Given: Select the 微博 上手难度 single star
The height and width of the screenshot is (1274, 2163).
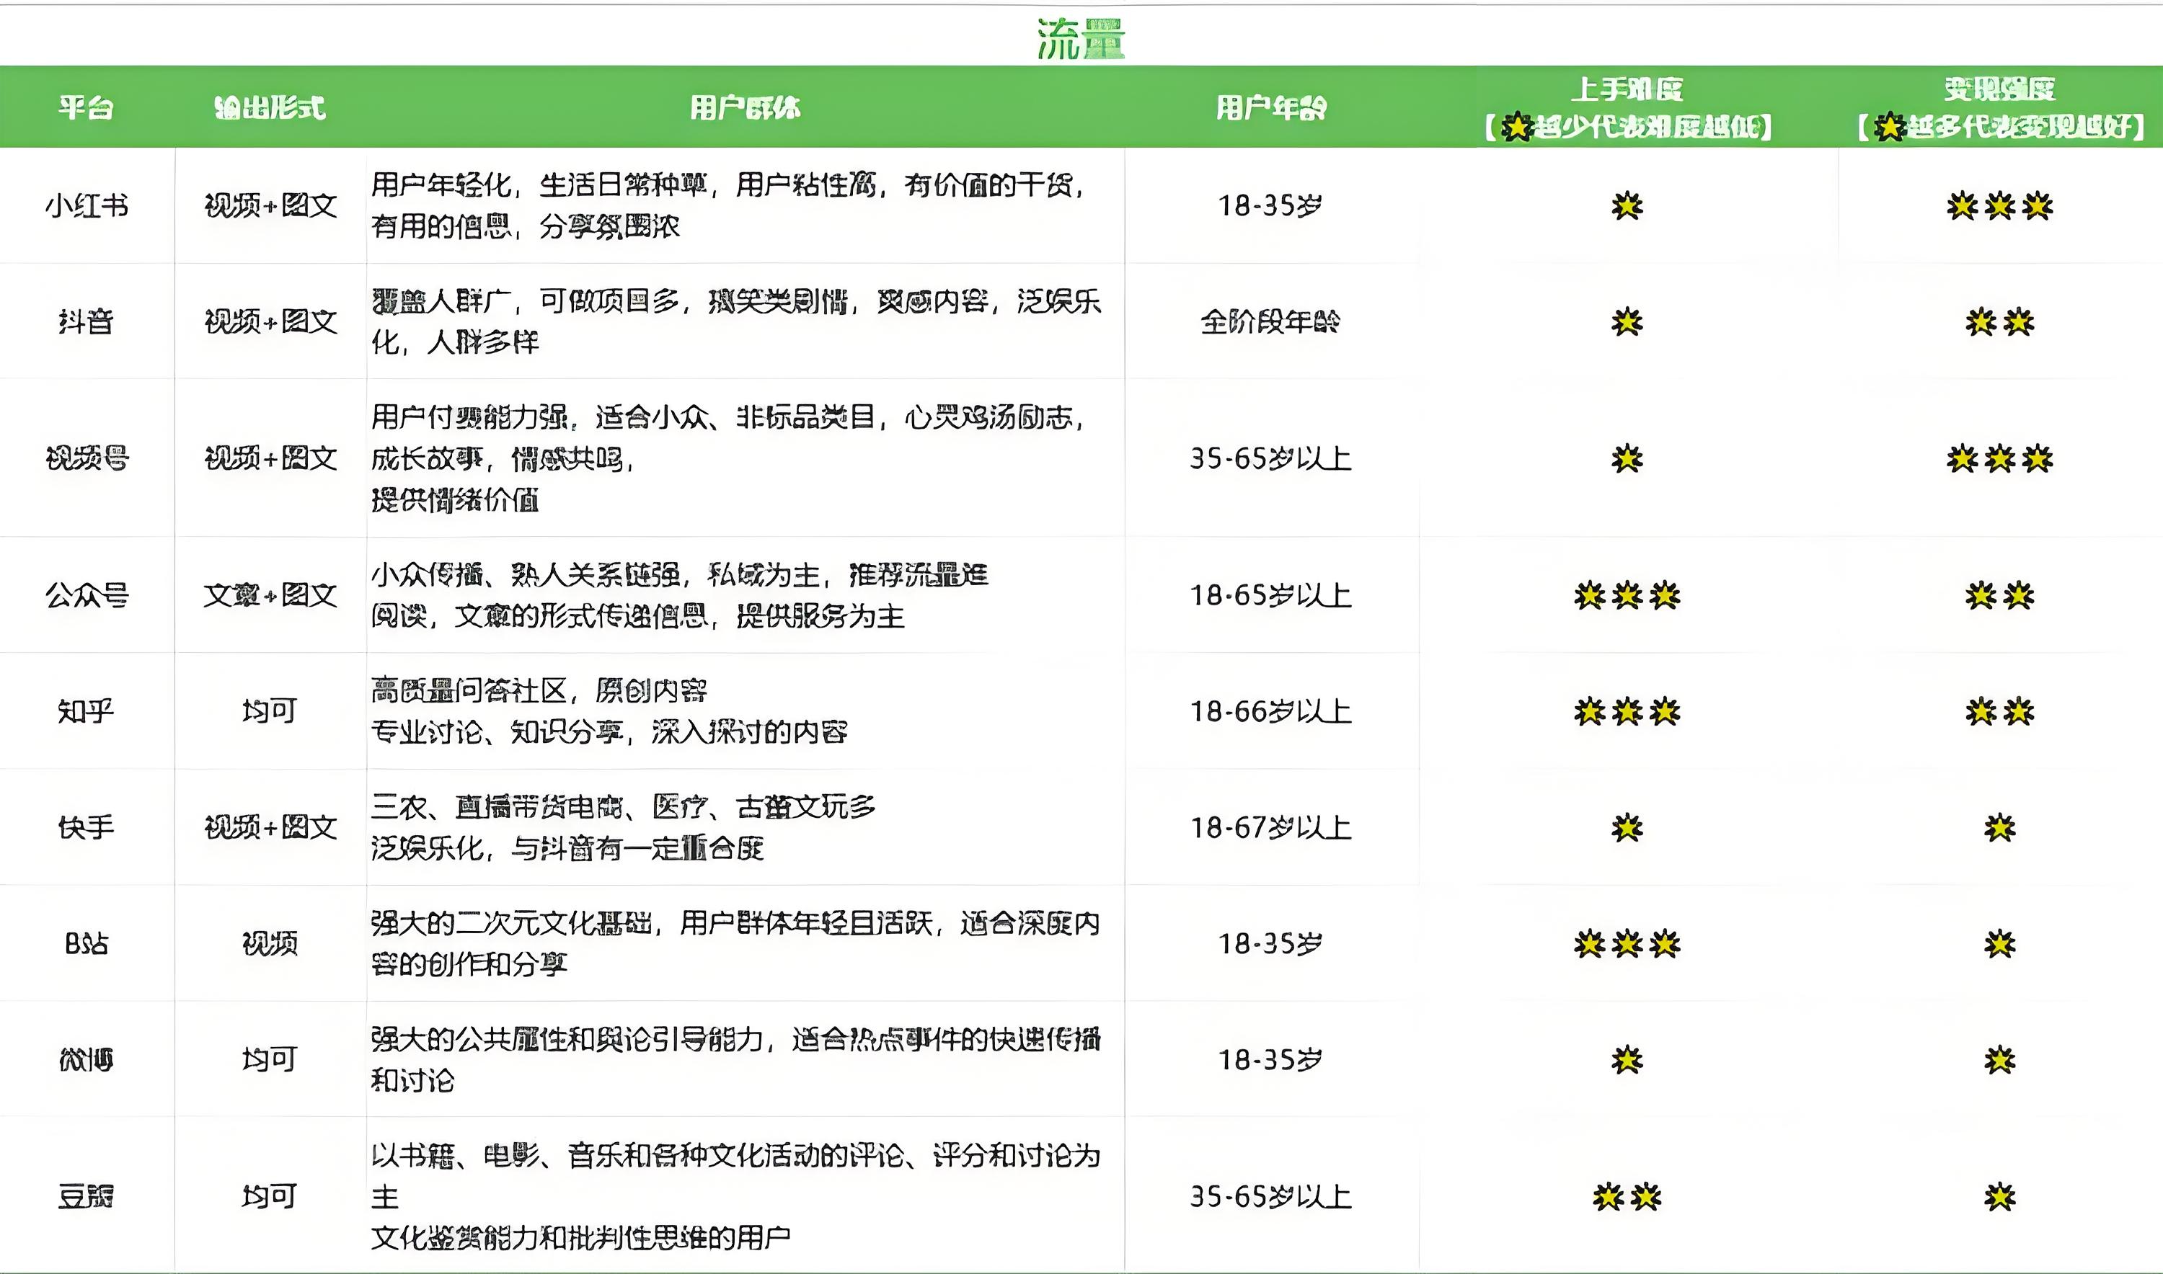Looking at the screenshot, I should [x=1627, y=1060].
